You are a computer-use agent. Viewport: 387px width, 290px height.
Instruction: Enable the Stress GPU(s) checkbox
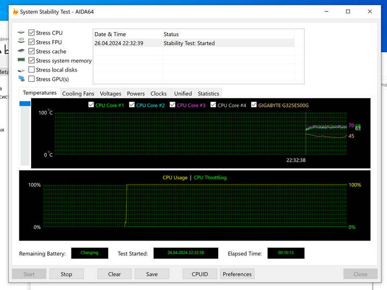(31, 79)
